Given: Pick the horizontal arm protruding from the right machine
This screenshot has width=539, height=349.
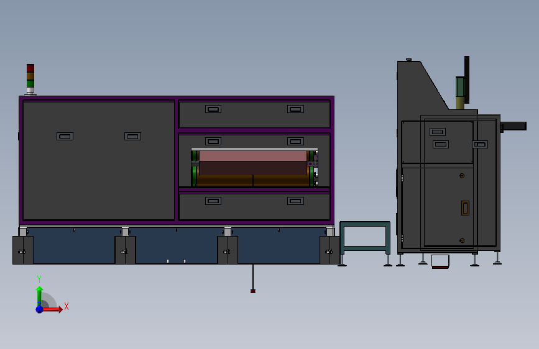Looking at the screenshot, I should pos(514,126).
